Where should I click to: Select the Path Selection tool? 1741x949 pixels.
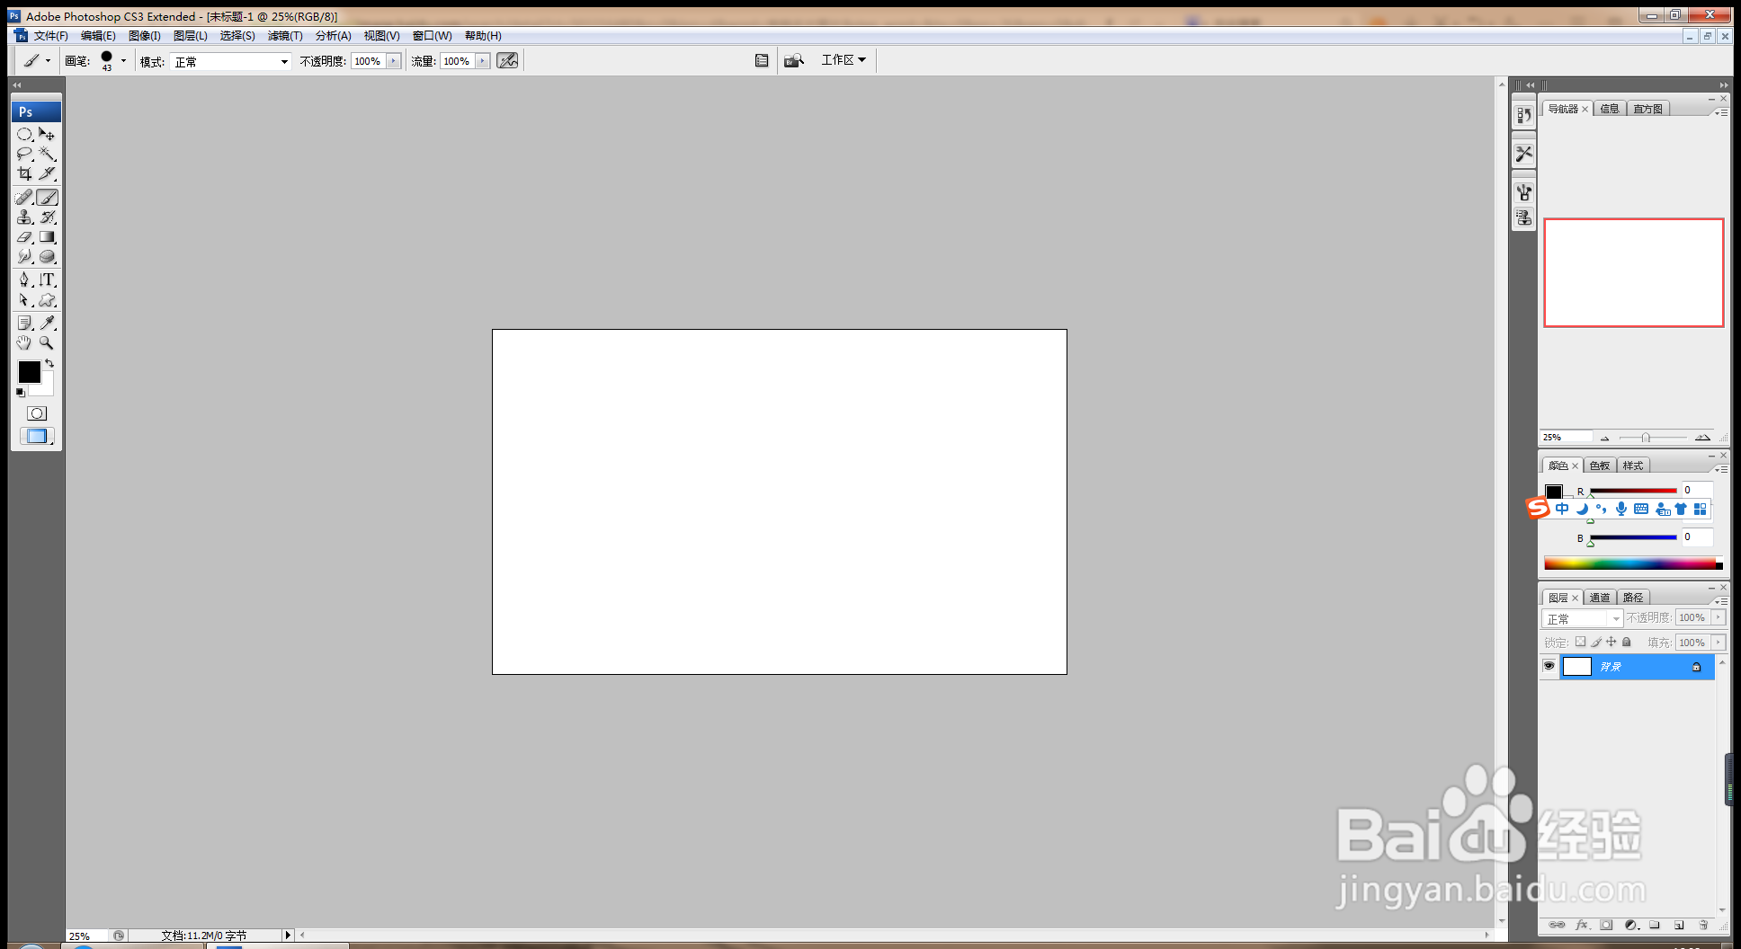pyautogui.click(x=24, y=300)
